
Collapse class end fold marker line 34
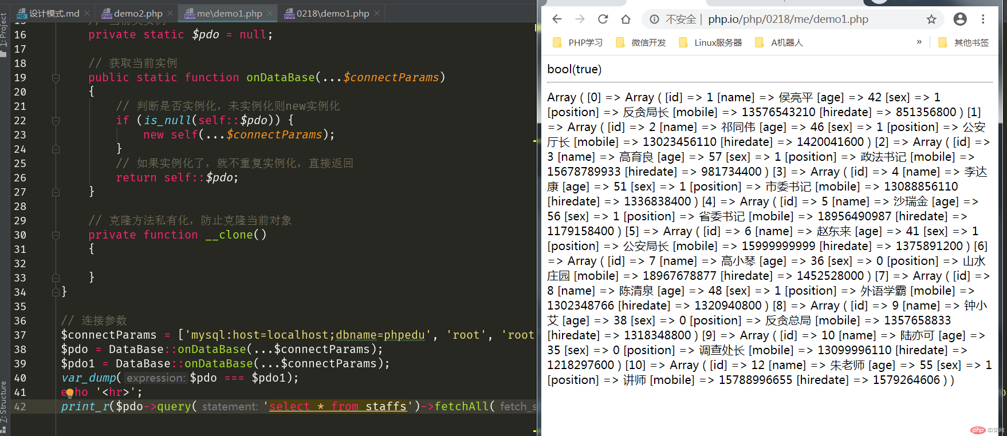(x=56, y=292)
